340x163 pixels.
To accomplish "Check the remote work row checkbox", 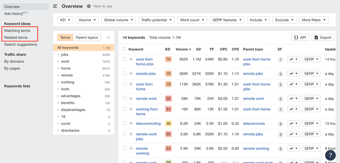I will pos(125,98).
